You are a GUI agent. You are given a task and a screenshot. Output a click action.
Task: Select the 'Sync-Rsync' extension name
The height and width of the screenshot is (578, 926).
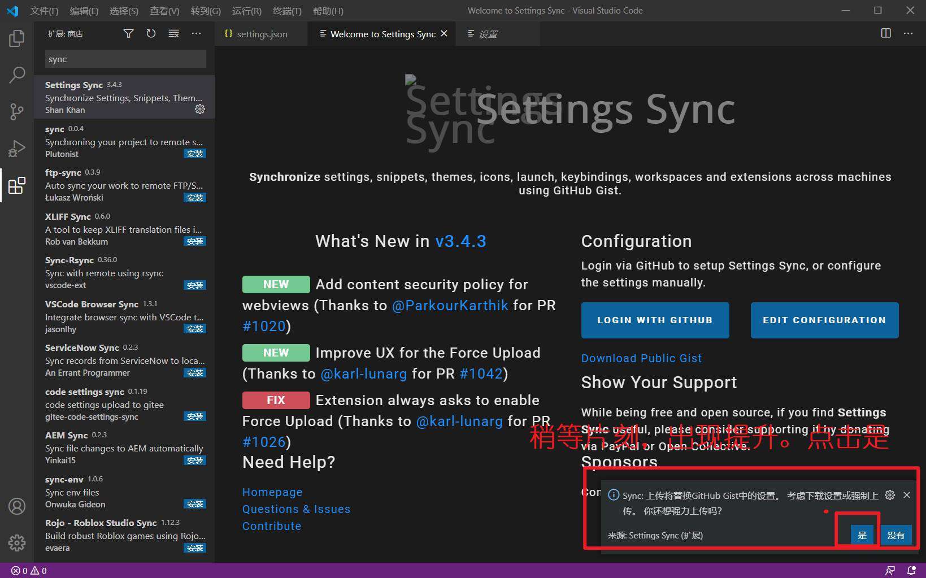[x=69, y=260]
